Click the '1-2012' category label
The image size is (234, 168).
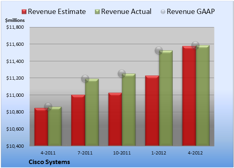click(x=159, y=153)
